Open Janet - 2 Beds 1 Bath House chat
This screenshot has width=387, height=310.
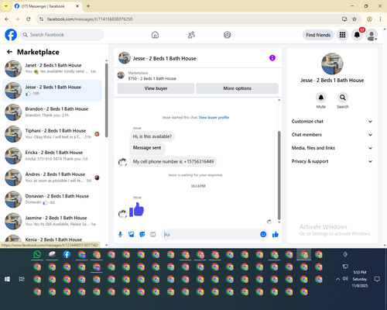pyautogui.click(x=52, y=68)
